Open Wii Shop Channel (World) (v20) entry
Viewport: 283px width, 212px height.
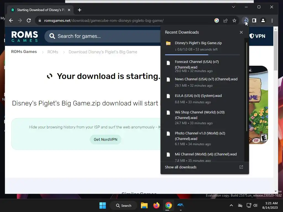tap(202, 117)
